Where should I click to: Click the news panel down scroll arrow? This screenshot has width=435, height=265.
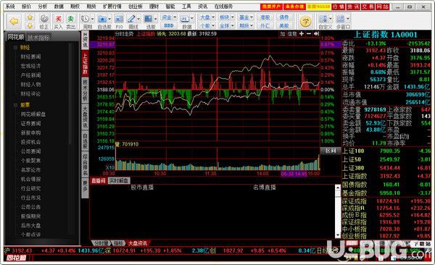[338, 235]
